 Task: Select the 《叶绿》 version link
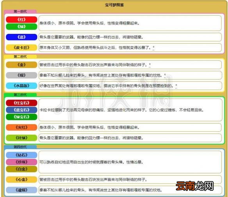(21, 138)
